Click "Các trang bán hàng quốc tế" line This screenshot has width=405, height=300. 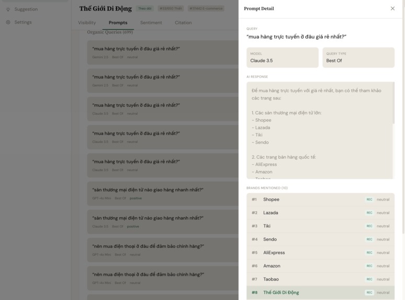coord(284,157)
